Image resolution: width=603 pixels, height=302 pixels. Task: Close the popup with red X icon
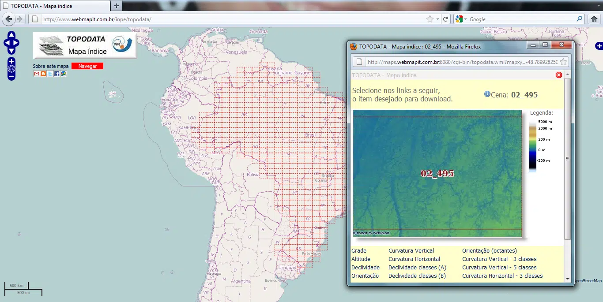559,75
